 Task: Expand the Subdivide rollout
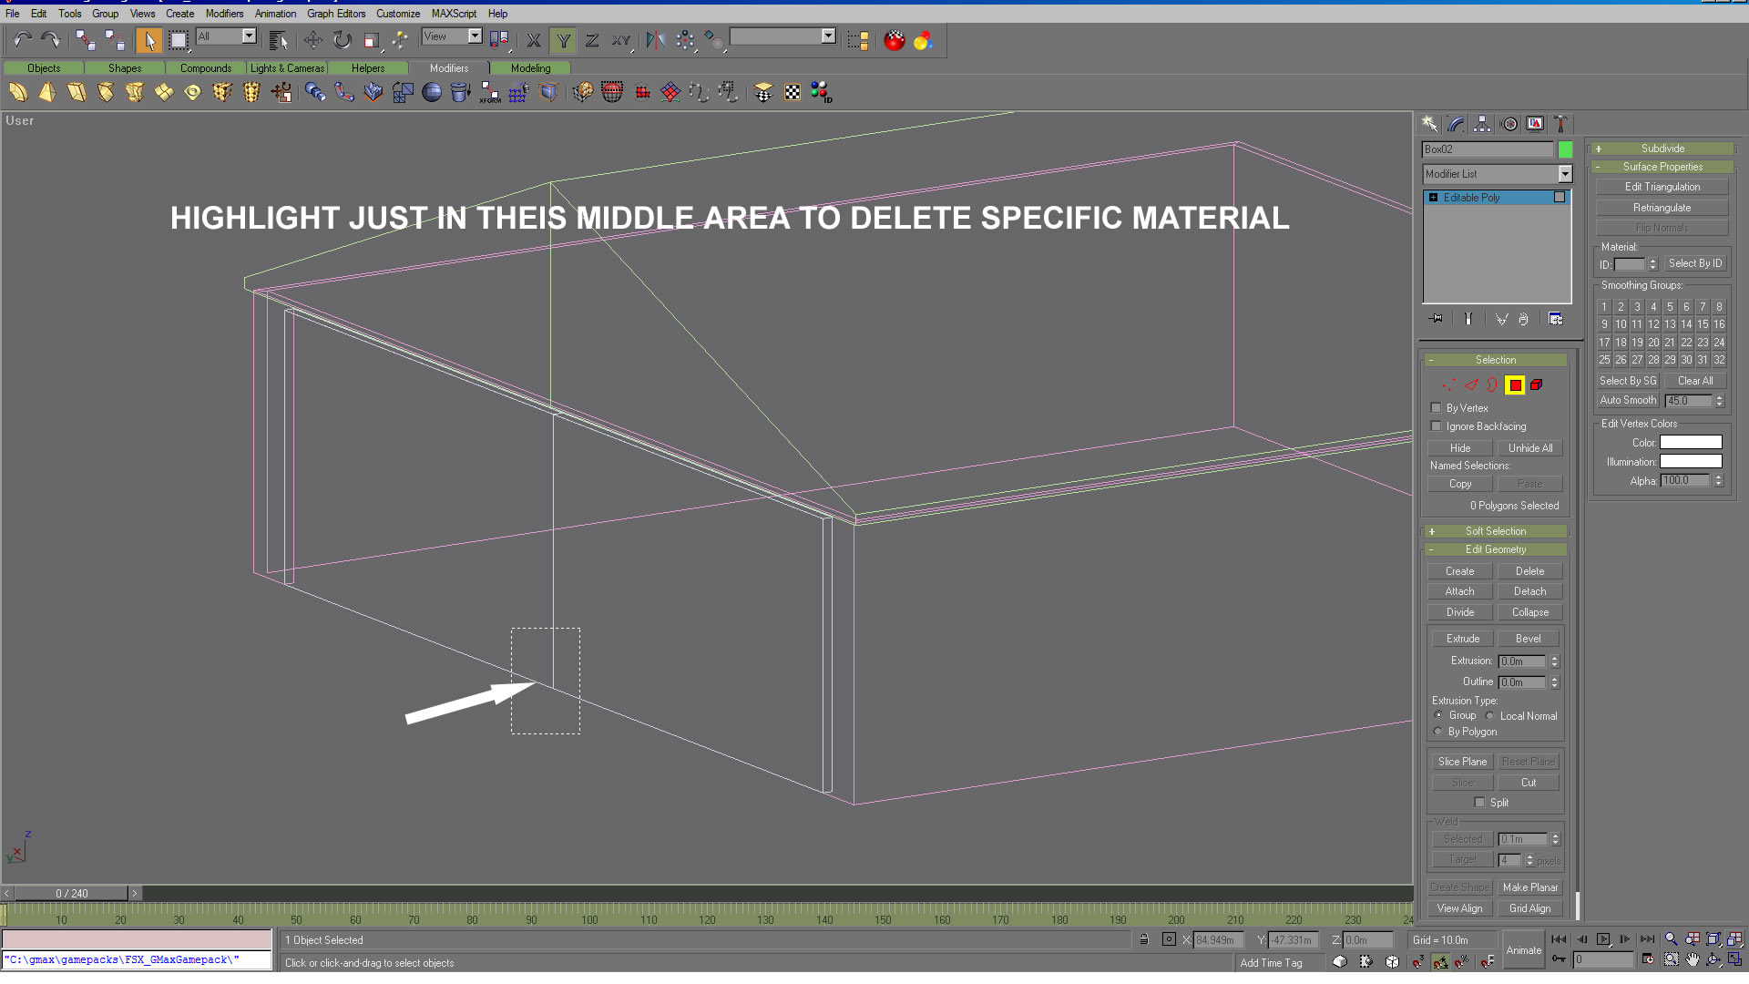pos(1662,149)
